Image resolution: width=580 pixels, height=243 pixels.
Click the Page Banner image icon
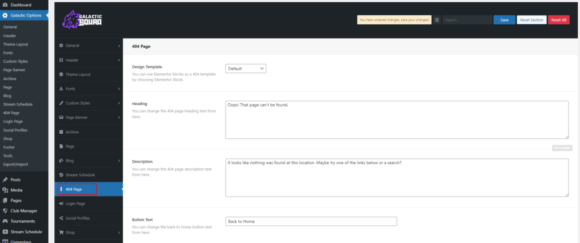point(61,118)
